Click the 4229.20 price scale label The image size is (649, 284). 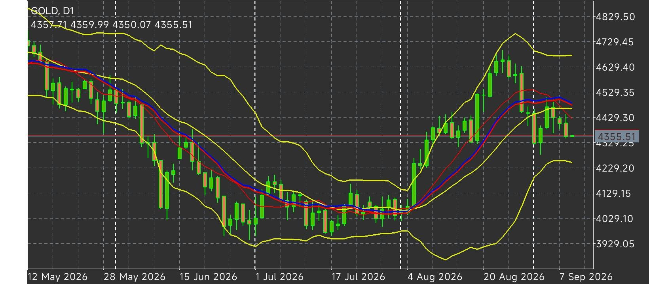click(615, 168)
